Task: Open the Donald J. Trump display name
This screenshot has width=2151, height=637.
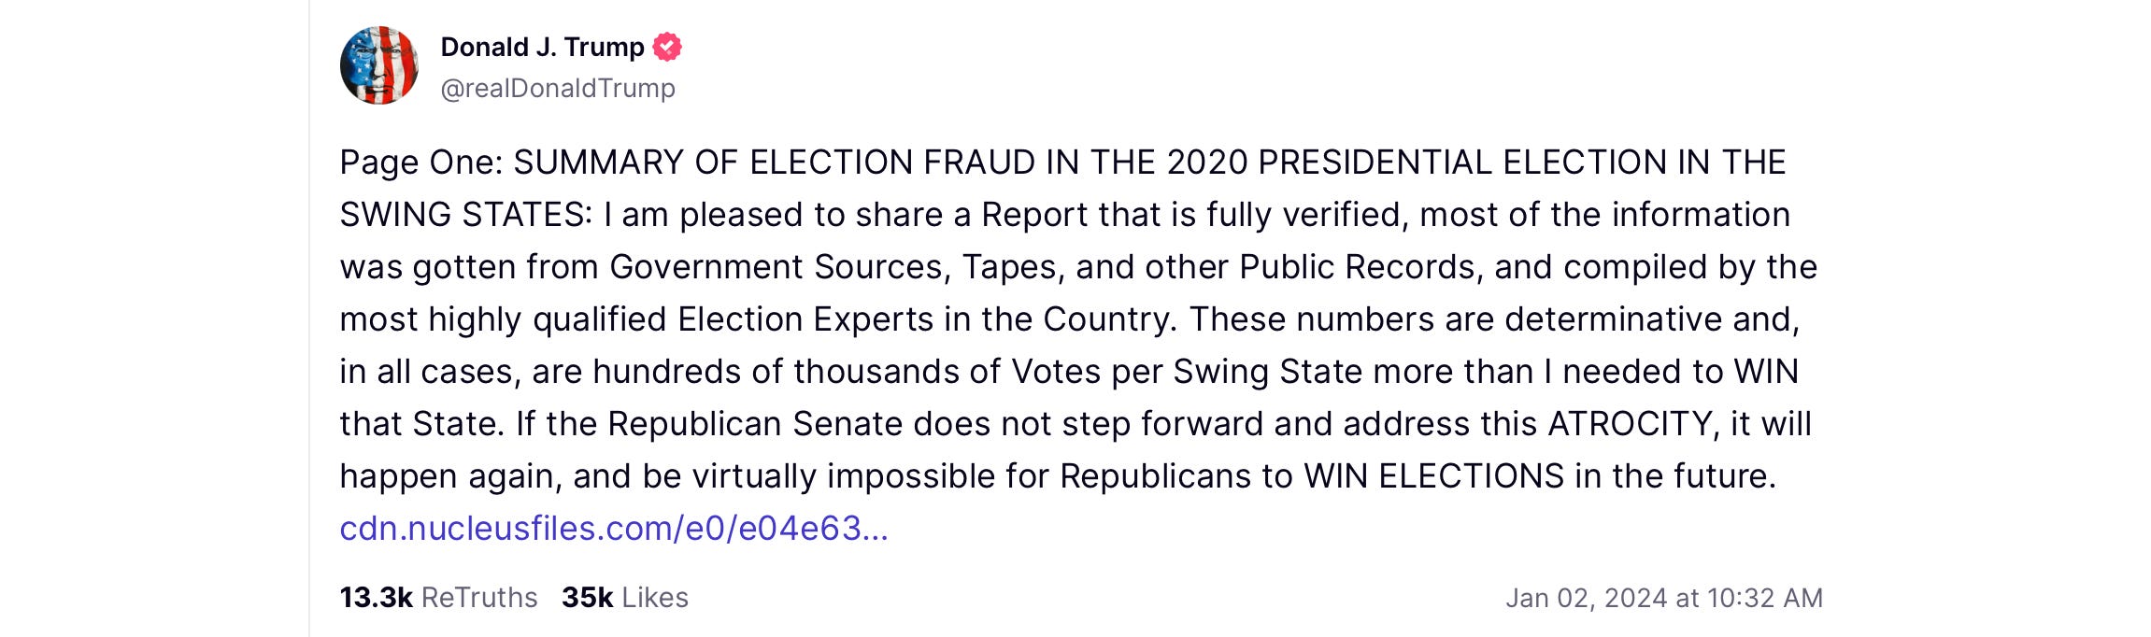Action: [542, 47]
